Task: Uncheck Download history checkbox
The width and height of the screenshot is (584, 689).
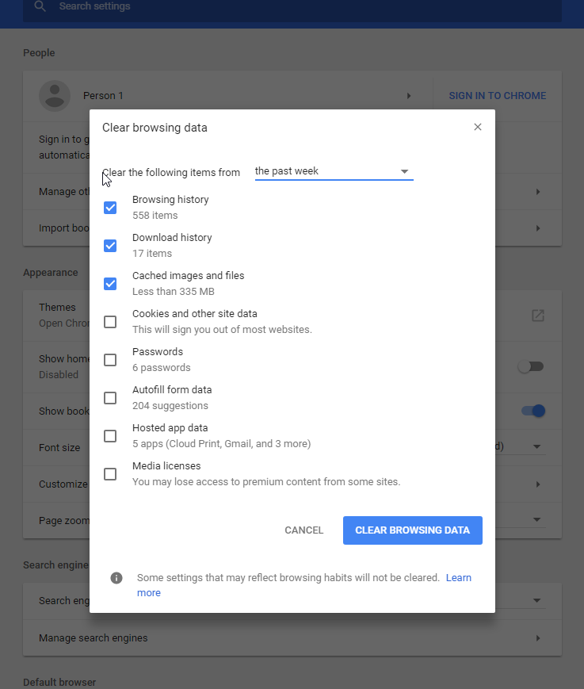Action: 110,246
